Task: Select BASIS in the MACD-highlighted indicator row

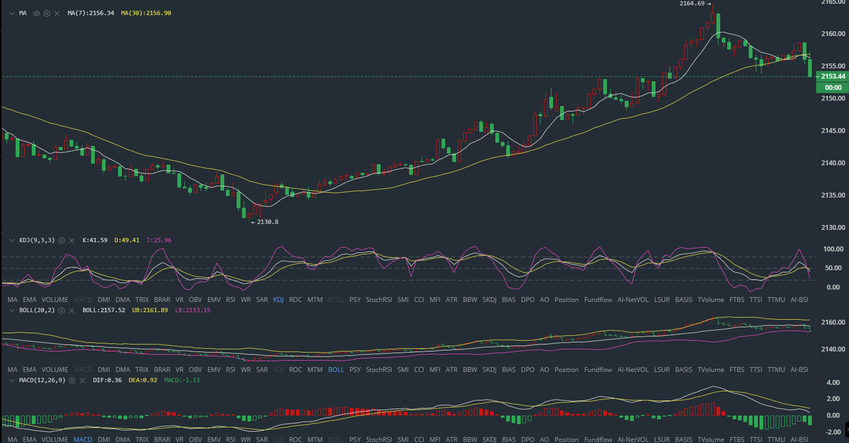Action: 684,439
